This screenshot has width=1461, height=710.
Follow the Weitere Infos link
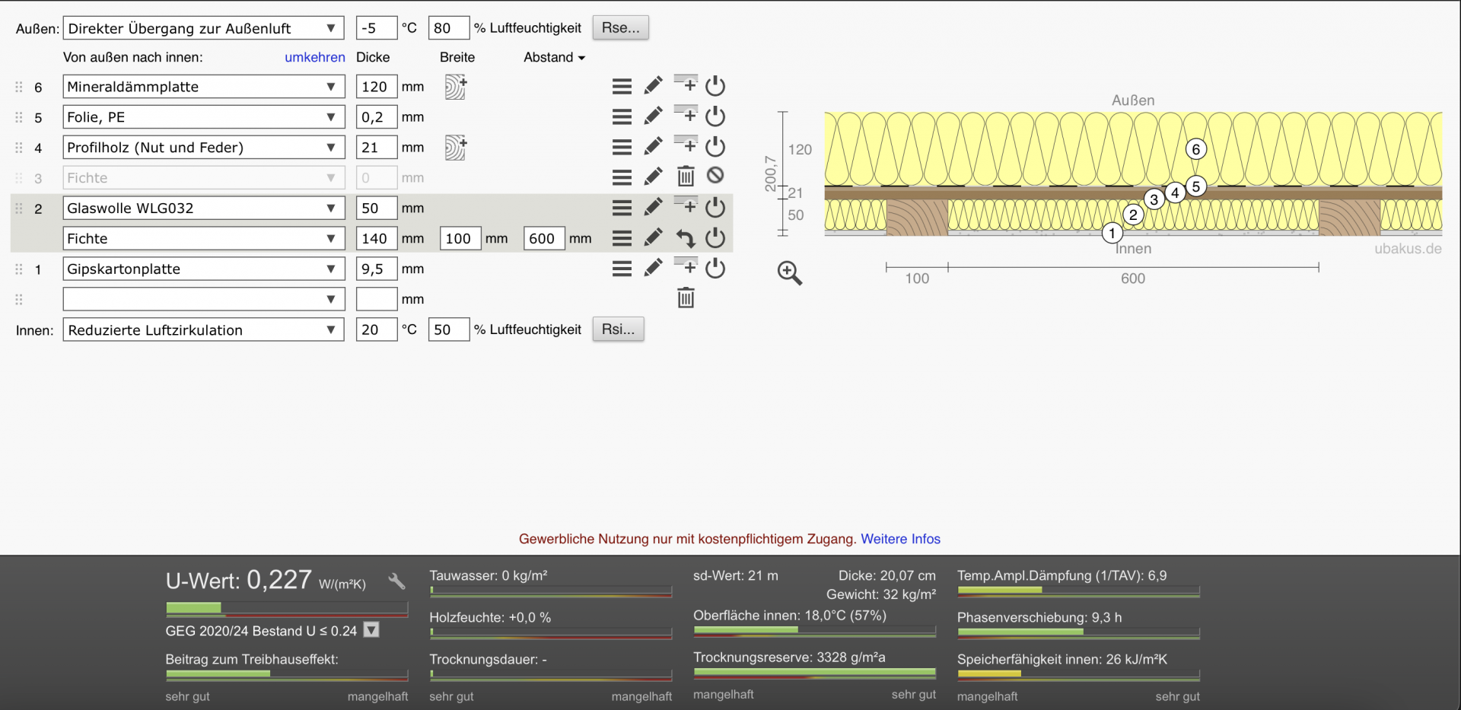pyautogui.click(x=900, y=539)
